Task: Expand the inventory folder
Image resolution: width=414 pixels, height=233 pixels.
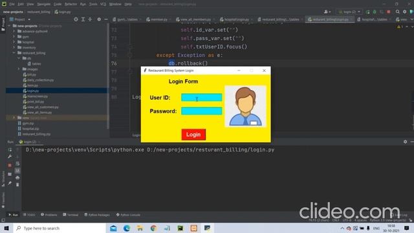Action: 14,47
